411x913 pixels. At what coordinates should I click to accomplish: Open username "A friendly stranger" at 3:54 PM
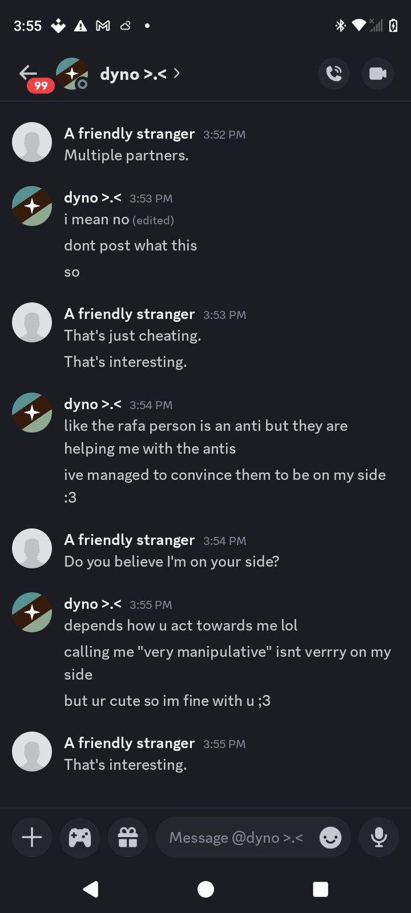pos(130,540)
